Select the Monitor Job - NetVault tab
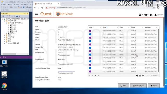167x94 pixels. 47,4
